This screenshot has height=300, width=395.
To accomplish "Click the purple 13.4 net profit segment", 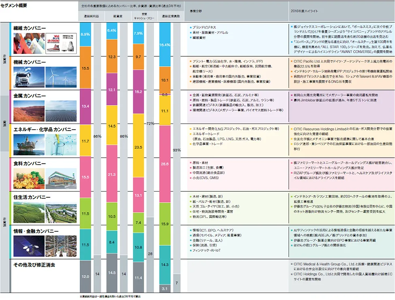I will (x=85, y=106).
